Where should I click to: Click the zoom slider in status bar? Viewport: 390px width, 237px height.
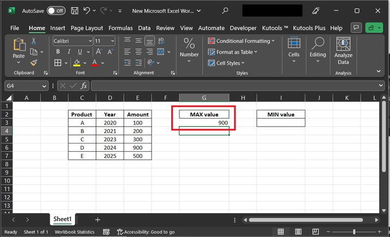pyautogui.click(x=355, y=232)
